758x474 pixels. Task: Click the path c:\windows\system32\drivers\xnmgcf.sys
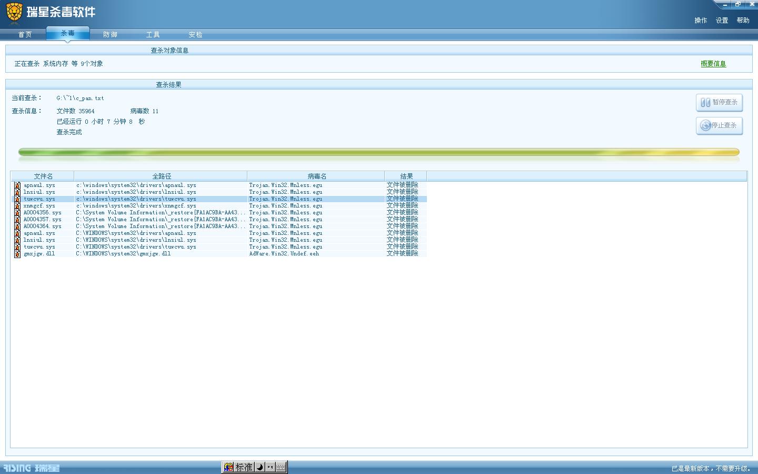point(136,206)
